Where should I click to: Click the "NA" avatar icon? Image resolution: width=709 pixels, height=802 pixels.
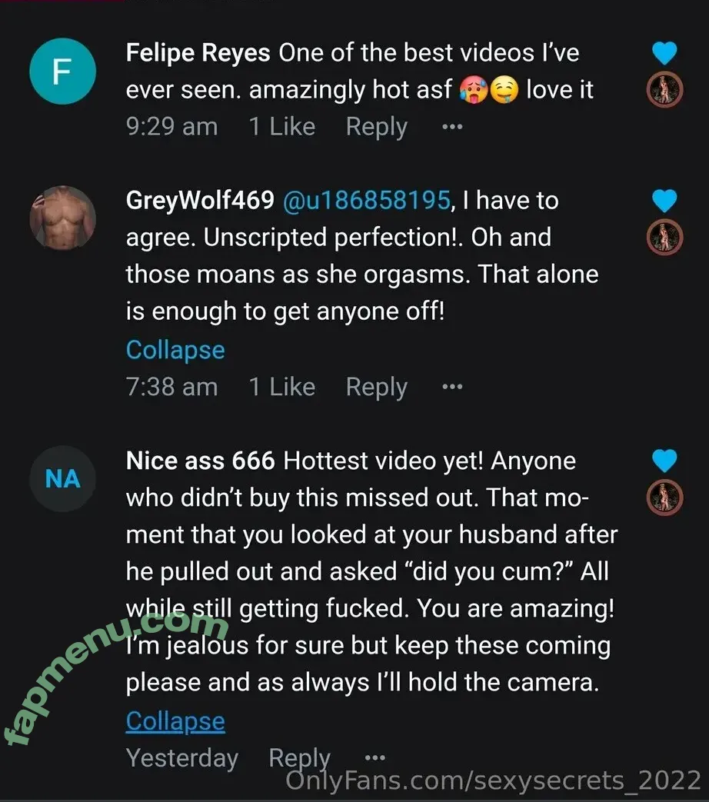pos(62,479)
